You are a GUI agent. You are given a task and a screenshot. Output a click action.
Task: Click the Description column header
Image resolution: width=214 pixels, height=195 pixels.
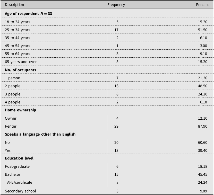(14, 5)
